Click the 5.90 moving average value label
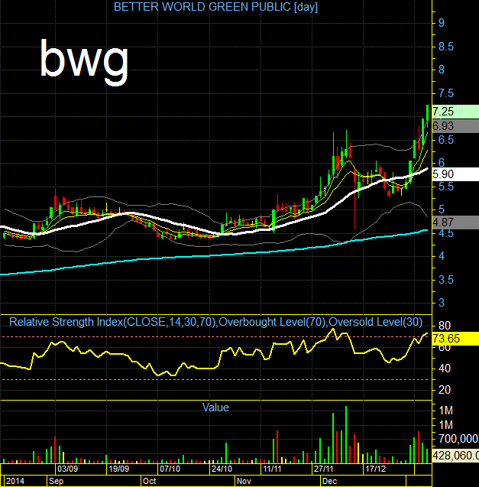Image resolution: width=479 pixels, height=487 pixels. click(x=455, y=174)
